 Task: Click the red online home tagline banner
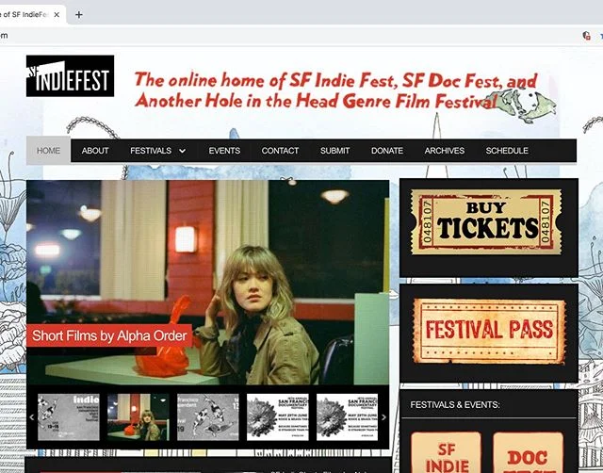[335, 90]
